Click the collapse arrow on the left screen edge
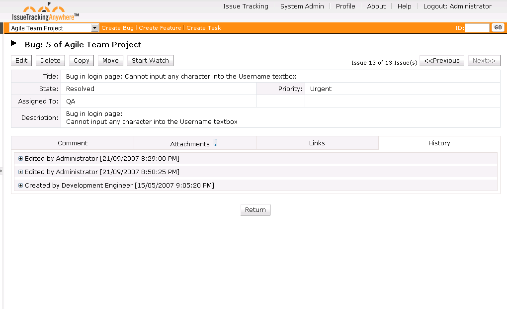The height and width of the screenshot is (309, 507). [x=1, y=171]
